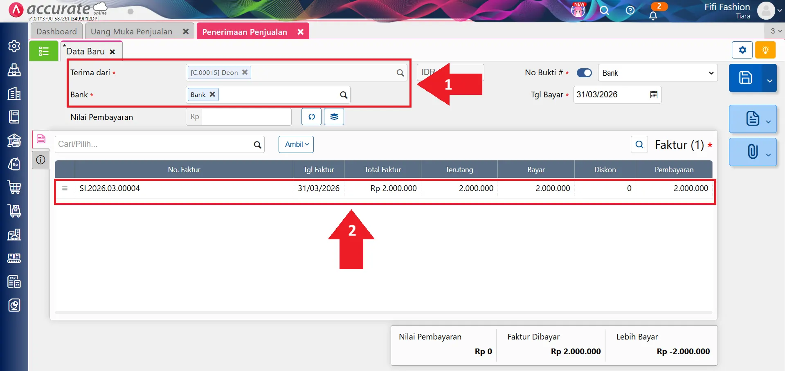Image resolution: width=785 pixels, height=371 pixels.
Task: Click the recalculate payment refresh icon
Action: [x=311, y=117]
